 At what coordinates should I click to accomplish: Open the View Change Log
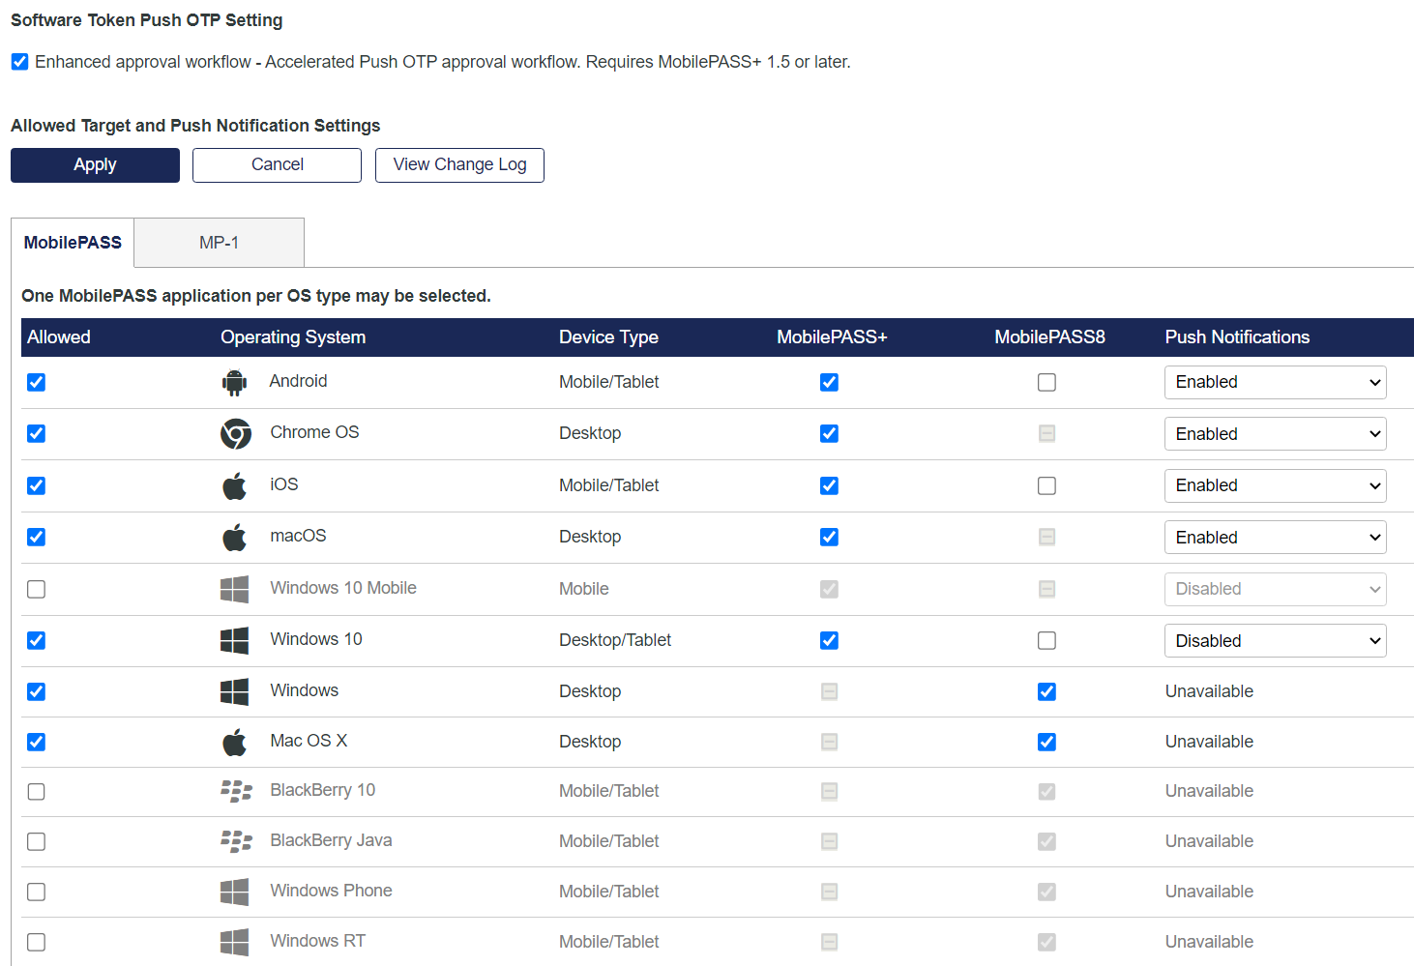click(458, 164)
